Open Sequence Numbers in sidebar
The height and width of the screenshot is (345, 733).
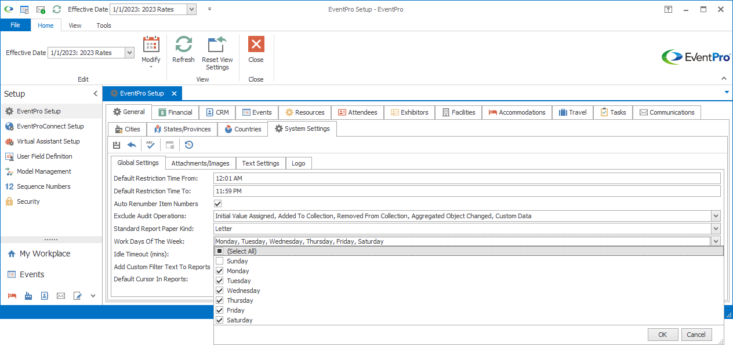50,186
